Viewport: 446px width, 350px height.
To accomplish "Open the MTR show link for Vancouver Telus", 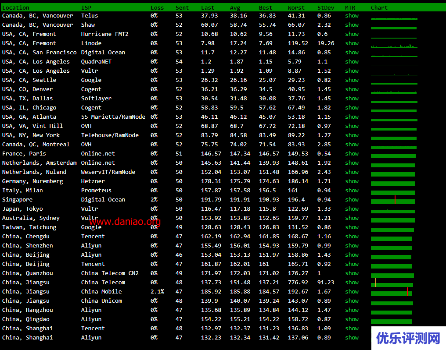I will tap(352, 16).
